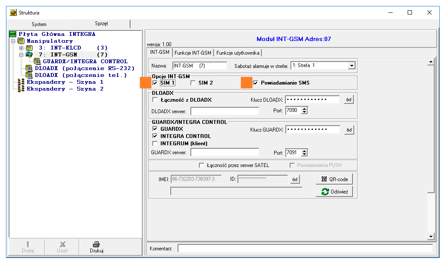
Task: Click the DLOADX Port number field
Action: pos(293,111)
